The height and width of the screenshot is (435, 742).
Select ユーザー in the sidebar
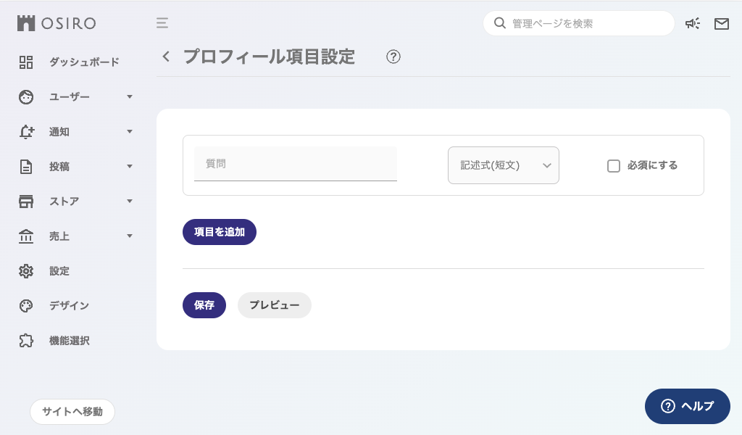[x=69, y=97]
